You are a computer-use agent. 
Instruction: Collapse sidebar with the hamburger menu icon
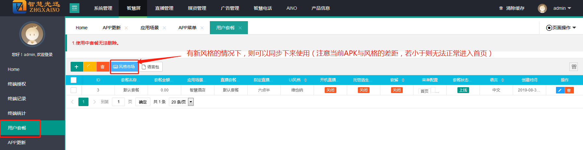[x=75, y=8]
